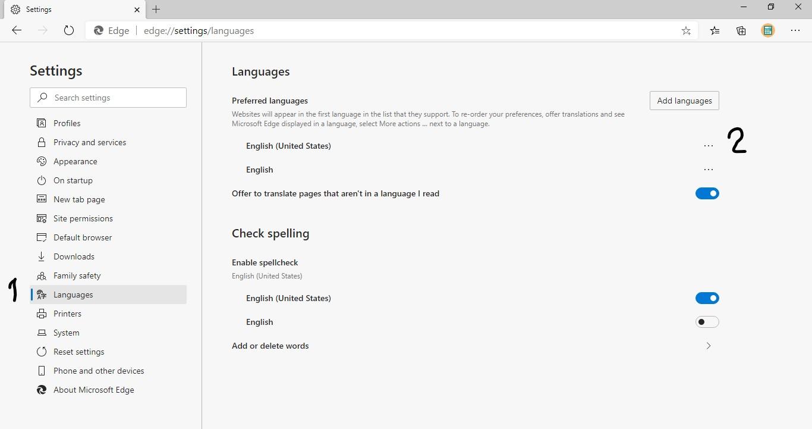812x429 pixels.
Task: Select New tab page settings
Action: click(x=108, y=199)
